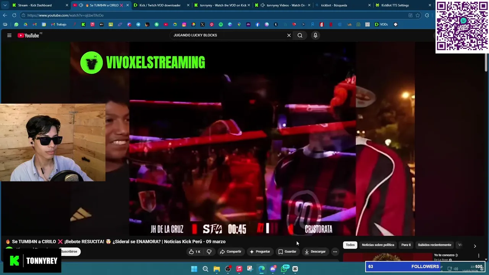The height and width of the screenshot is (275, 489).
Task: Open the Google Maps bookmark
Action: point(239,24)
